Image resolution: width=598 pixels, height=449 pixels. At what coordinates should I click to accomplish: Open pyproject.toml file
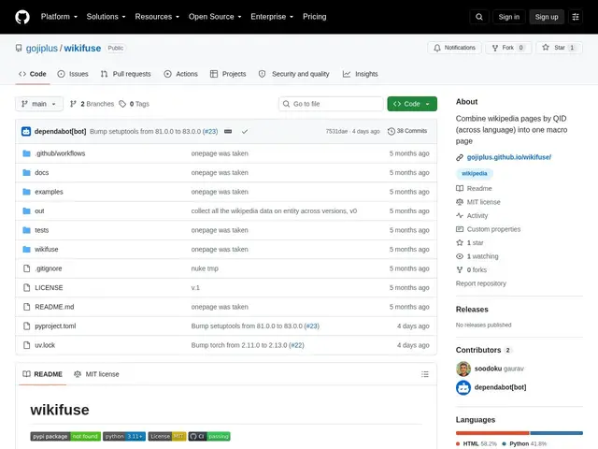click(x=55, y=326)
